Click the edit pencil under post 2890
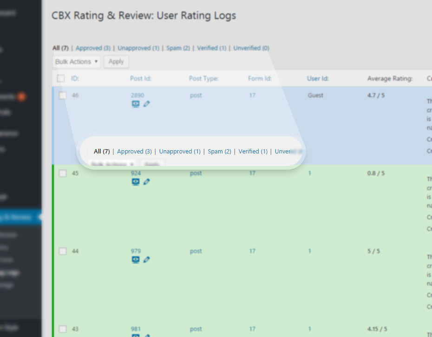432x337 pixels. 147,104
